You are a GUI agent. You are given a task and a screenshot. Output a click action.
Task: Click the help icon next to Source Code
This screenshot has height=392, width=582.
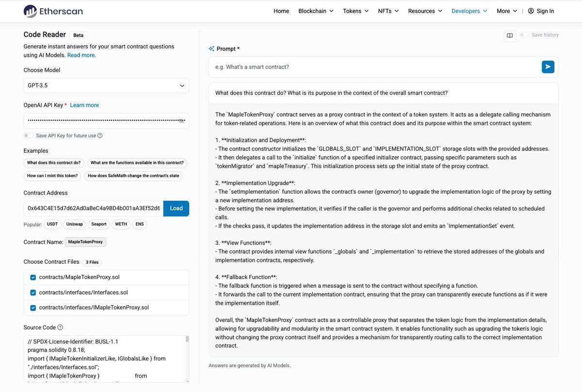pyautogui.click(x=60, y=327)
